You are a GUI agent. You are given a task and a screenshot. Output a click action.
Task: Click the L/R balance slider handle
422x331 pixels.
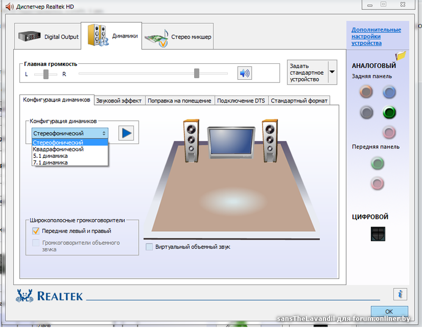pos(46,74)
